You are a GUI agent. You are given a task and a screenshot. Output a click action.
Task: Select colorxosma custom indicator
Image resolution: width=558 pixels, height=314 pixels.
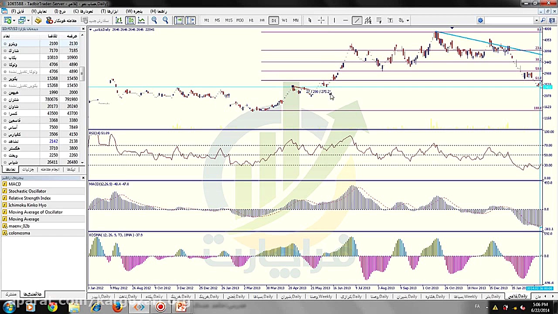[19, 233]
